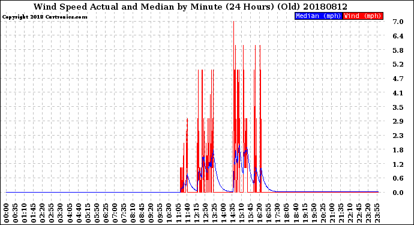The height and width of the screenshot is (225, 414).
Task: Click the 18:40 time axis label
Action: (x=296, y=213)
